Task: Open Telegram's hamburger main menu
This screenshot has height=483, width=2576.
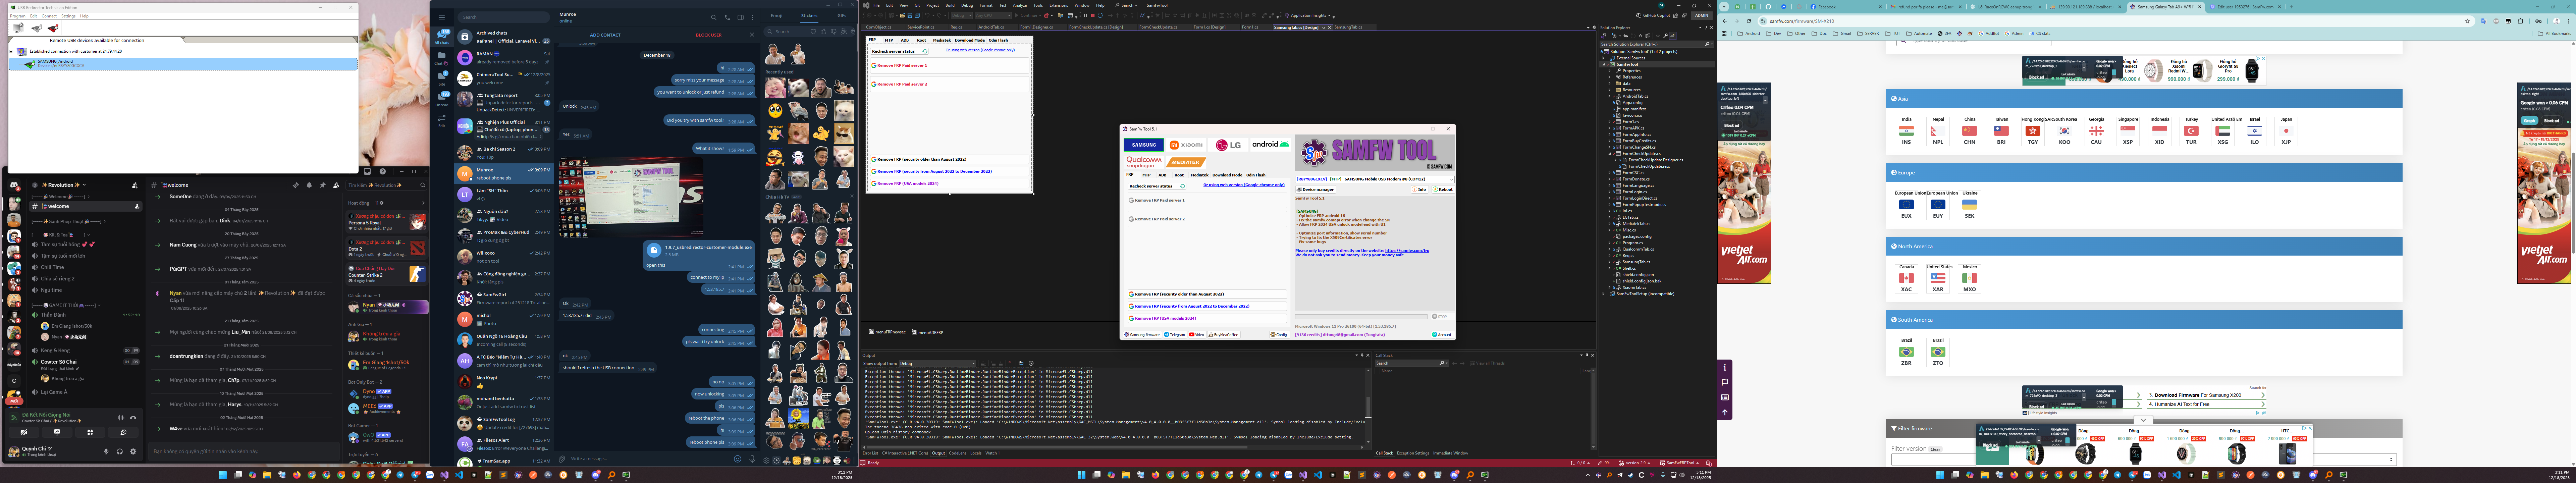Action: [442, 17]
